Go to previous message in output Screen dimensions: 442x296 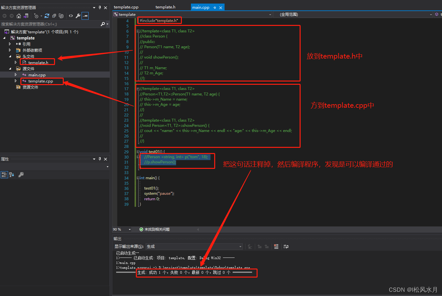point(260,247)
